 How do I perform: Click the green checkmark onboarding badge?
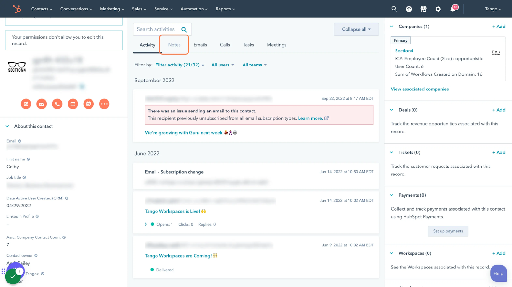(x=13, y=276)
